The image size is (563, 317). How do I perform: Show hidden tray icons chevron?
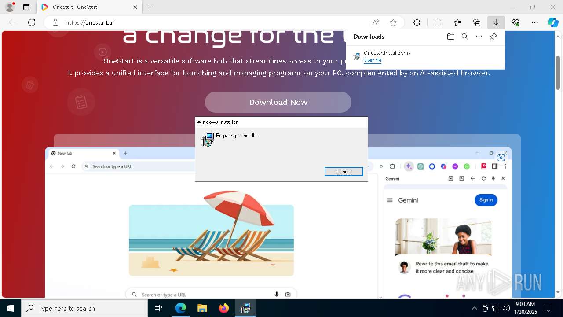(474, 308)
